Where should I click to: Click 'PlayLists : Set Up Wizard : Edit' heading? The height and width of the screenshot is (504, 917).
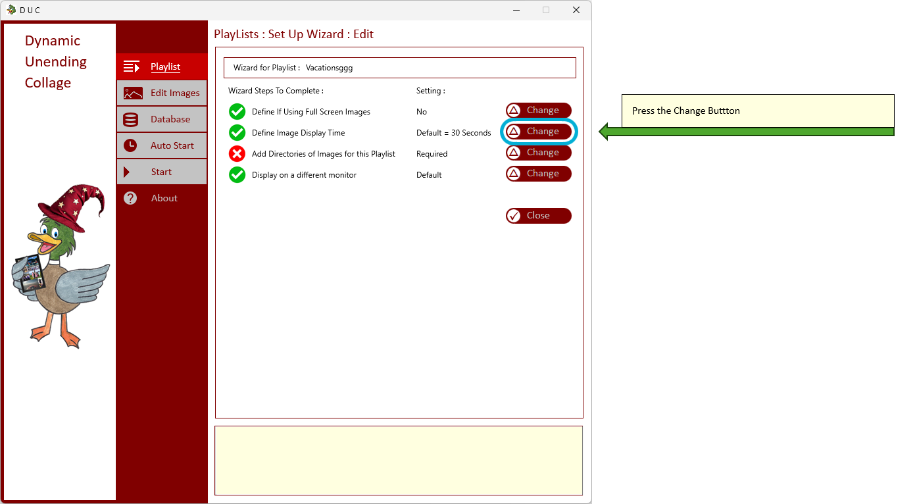pyautogui.click(x=294, y=34)
